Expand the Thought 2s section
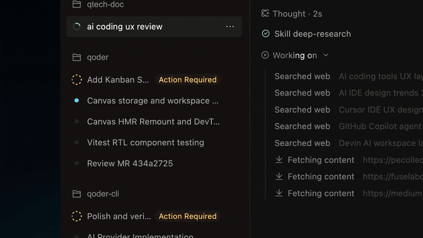 click(297, 14)
